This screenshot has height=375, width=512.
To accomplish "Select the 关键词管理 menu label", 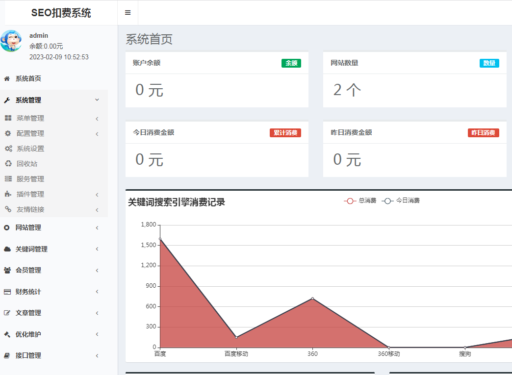I will pyautogui.click(x=32, y=249).
